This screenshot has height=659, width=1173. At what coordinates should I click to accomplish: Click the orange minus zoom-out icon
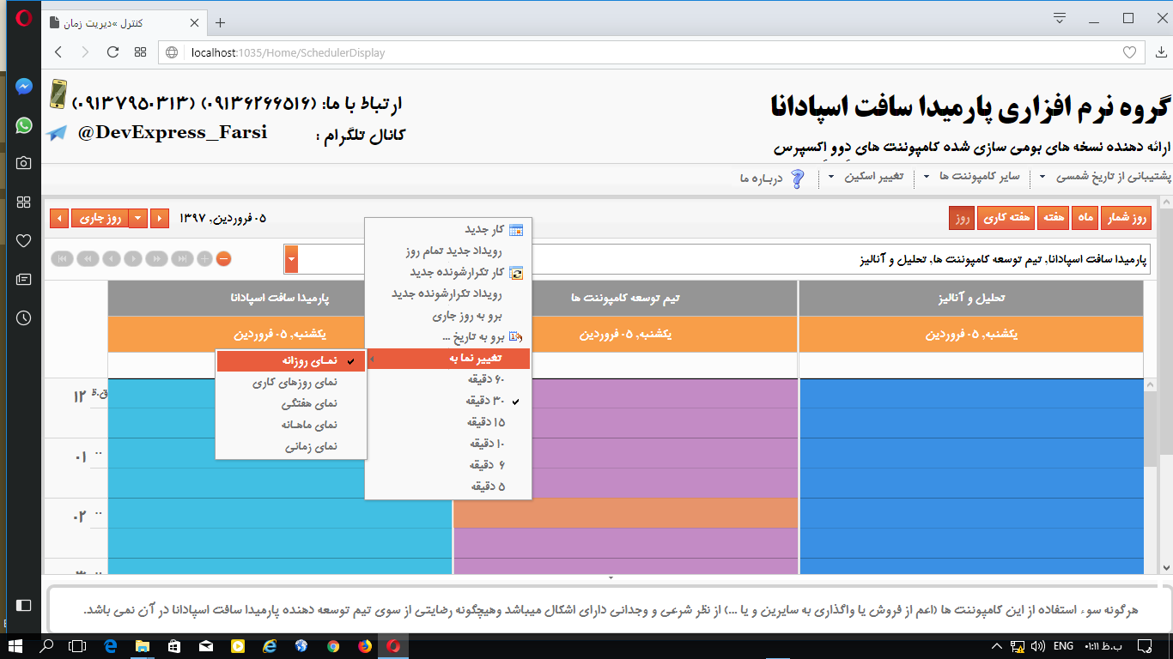[223, 257]
